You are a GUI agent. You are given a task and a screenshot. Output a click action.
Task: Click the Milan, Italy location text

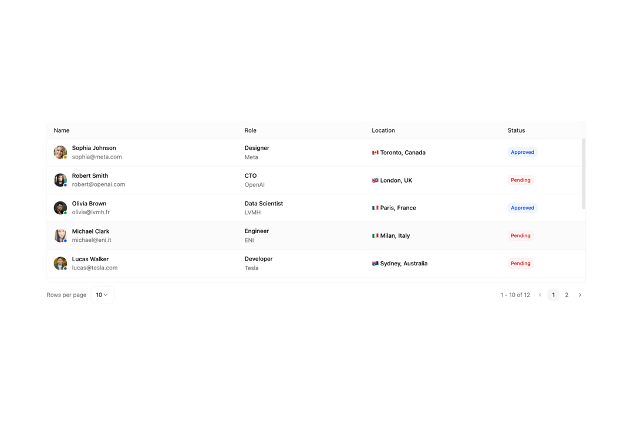point(395,235)
